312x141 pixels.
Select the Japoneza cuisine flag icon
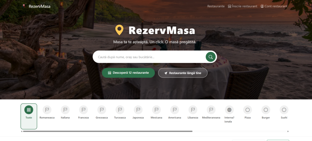pyautogui.click(x=138, y=110)
